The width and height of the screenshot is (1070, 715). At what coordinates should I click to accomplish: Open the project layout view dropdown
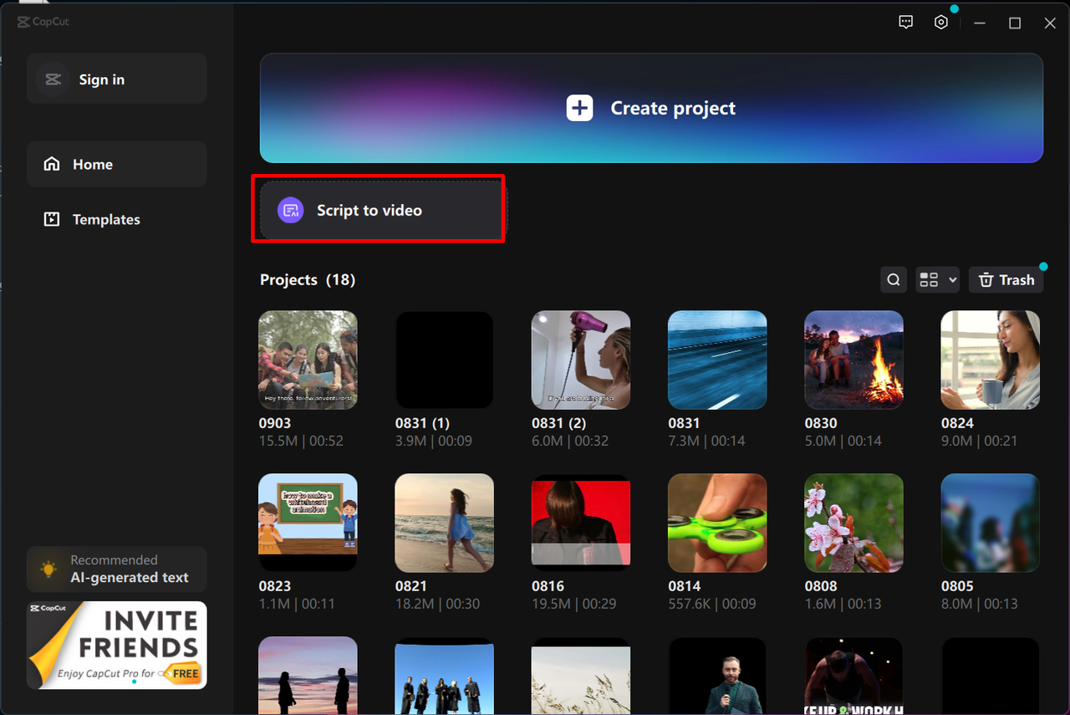click(x=937, y=279)
